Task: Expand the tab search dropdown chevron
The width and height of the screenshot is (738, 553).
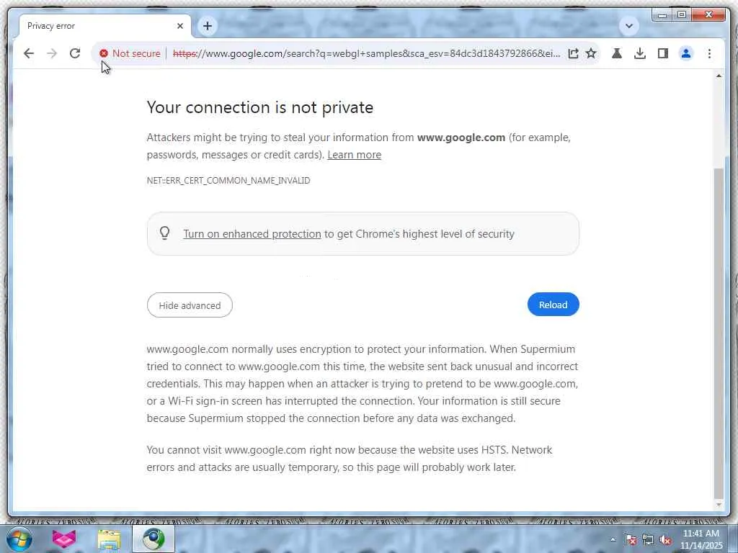Action: 629,26
